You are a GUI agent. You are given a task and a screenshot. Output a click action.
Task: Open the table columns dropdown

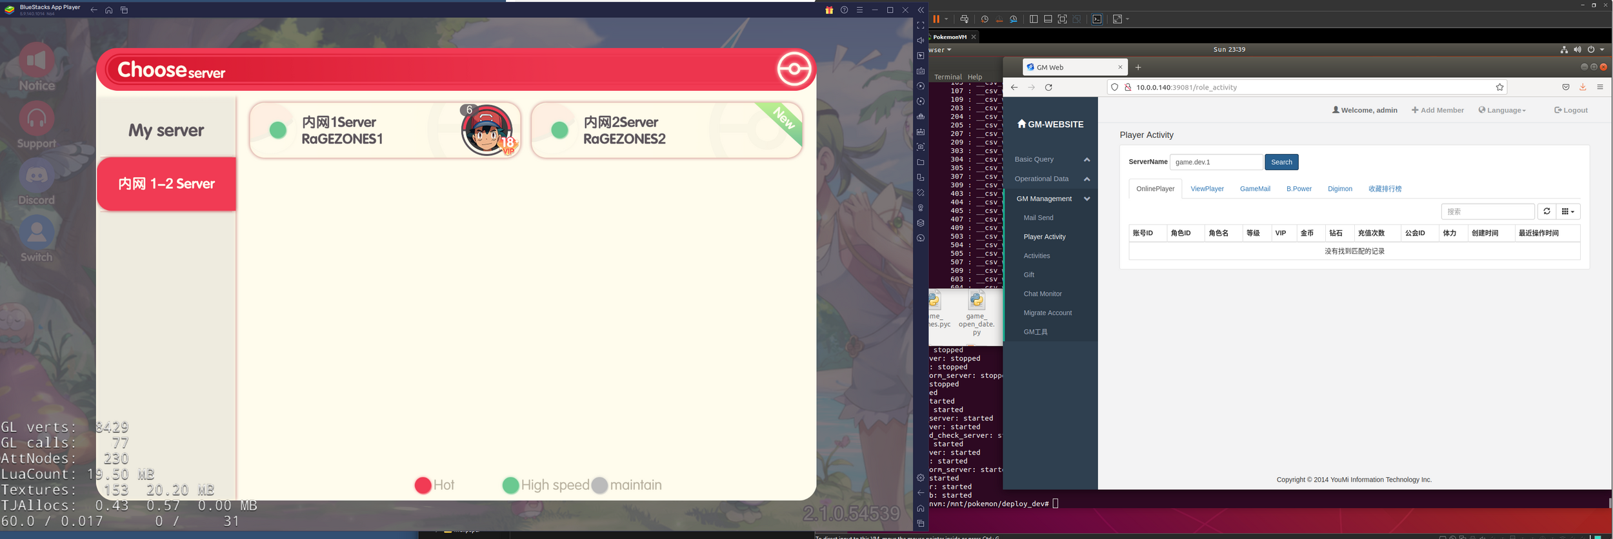click(1568, 211)
